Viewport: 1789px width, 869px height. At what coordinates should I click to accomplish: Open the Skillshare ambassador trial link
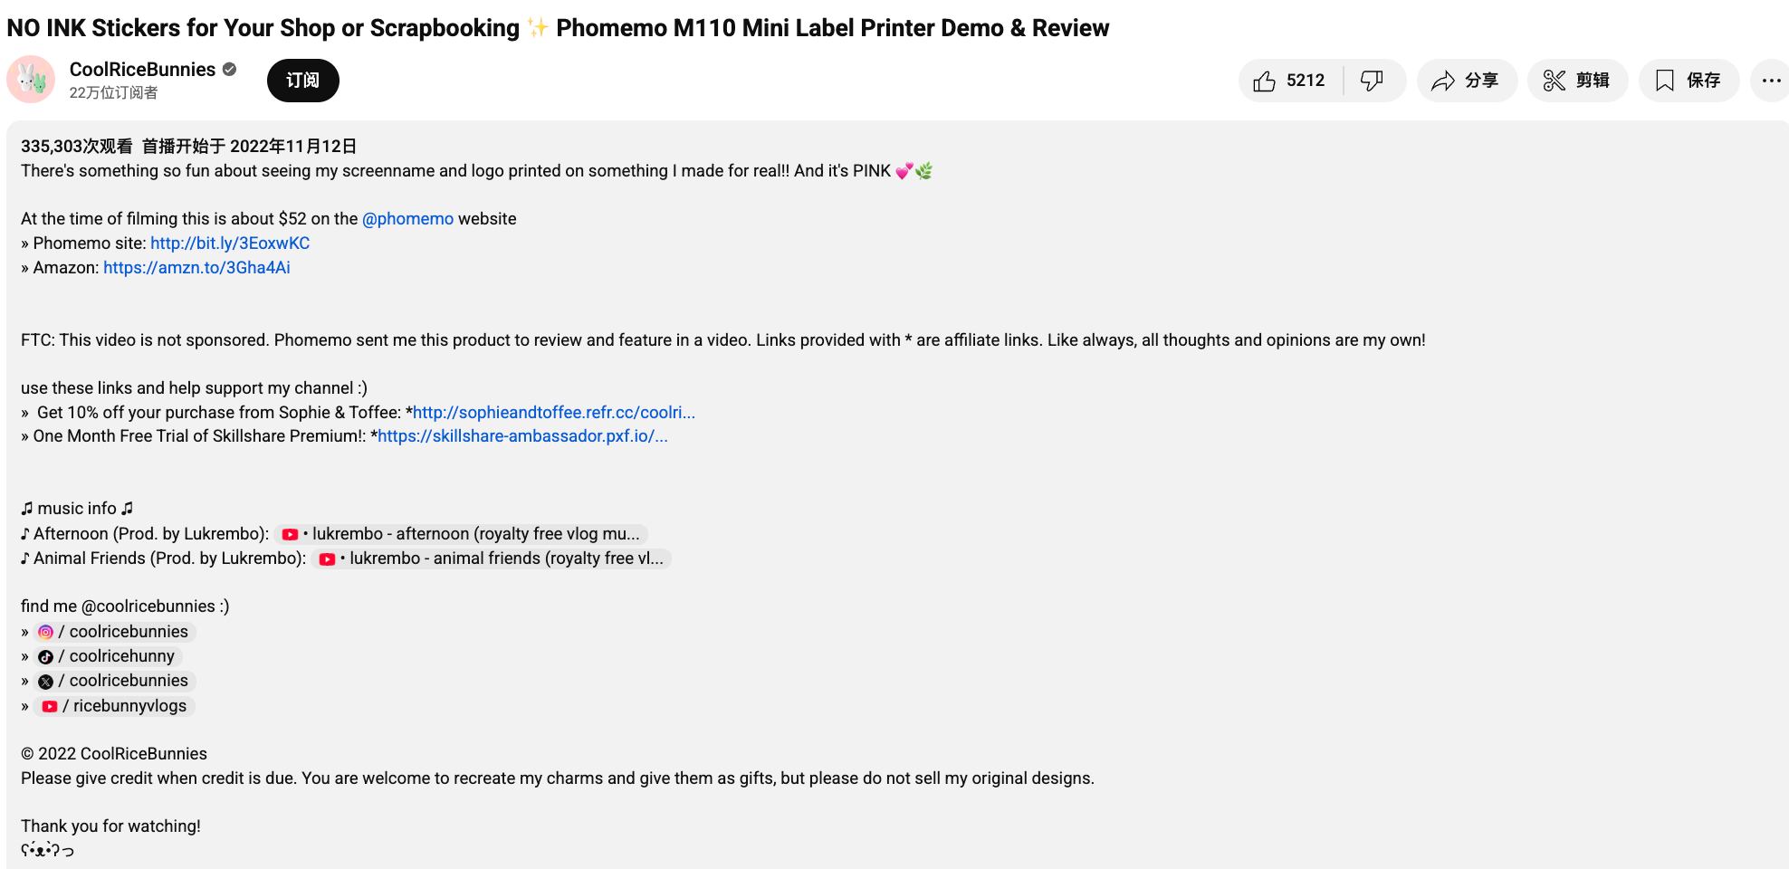tap(522, 436)
